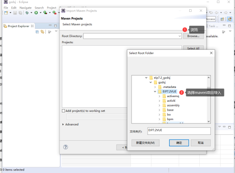Switch to the Project Explorer tab

point(18,26)
